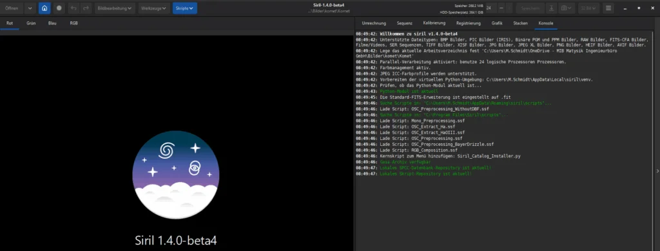The image size is (660, 251).
Task: Open the camera snapshot dropdown
Action: tap(566, 8)
